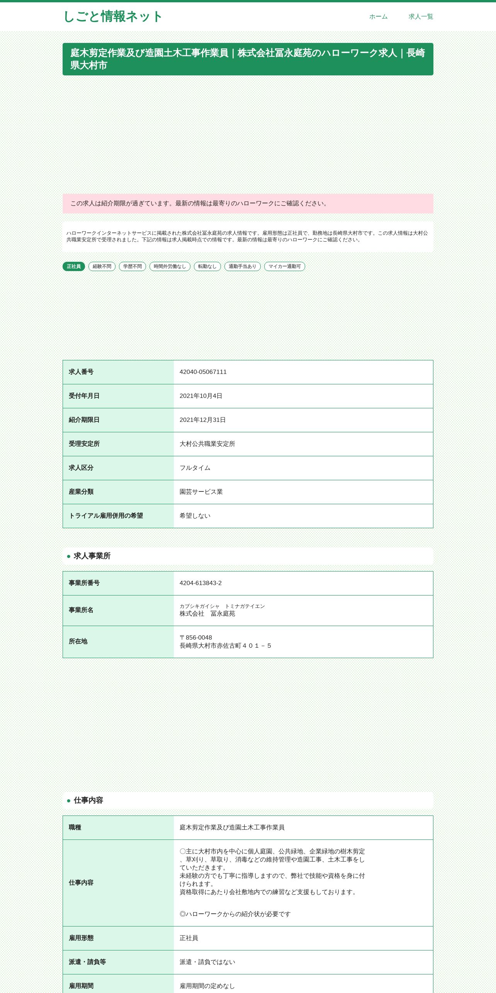
Task: Click the マイカー通勤可 tag
Action: (285, 266)
